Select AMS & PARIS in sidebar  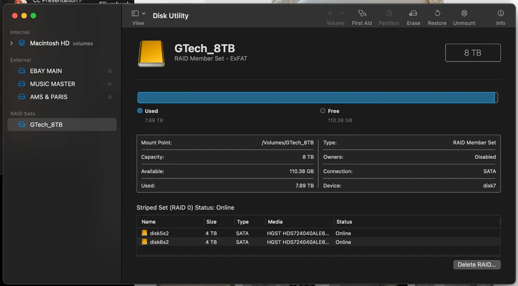pyautogui.click(x=62, y=97)
